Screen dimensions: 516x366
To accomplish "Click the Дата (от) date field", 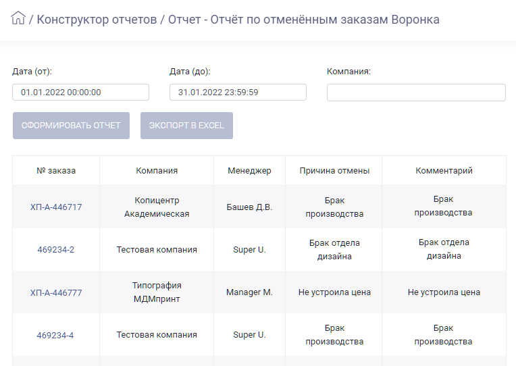I will pyautogui.click(x=80, y=92).
